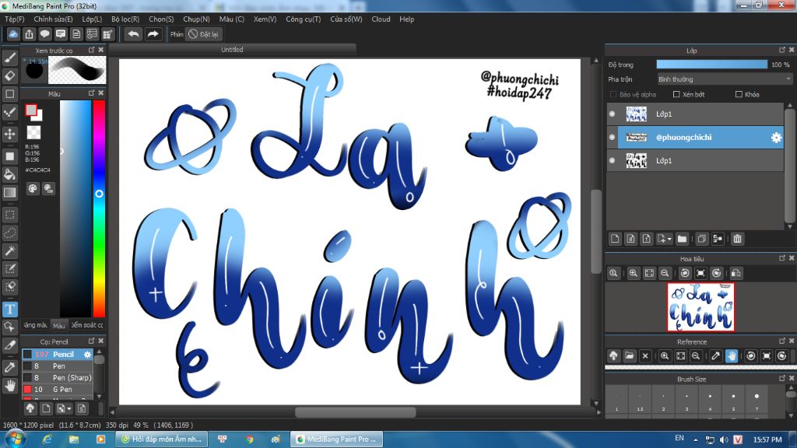
Task: Click the canvas horizontal scrollbar
Action: click(355, 412)
